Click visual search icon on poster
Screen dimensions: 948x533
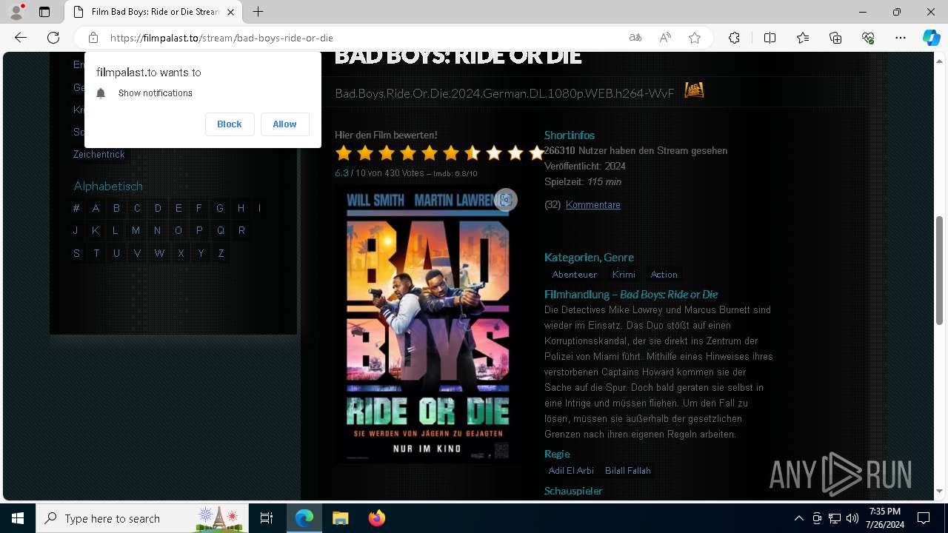[506, 200]
